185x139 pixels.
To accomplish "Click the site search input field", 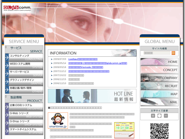I will click(x=157, y=53).
